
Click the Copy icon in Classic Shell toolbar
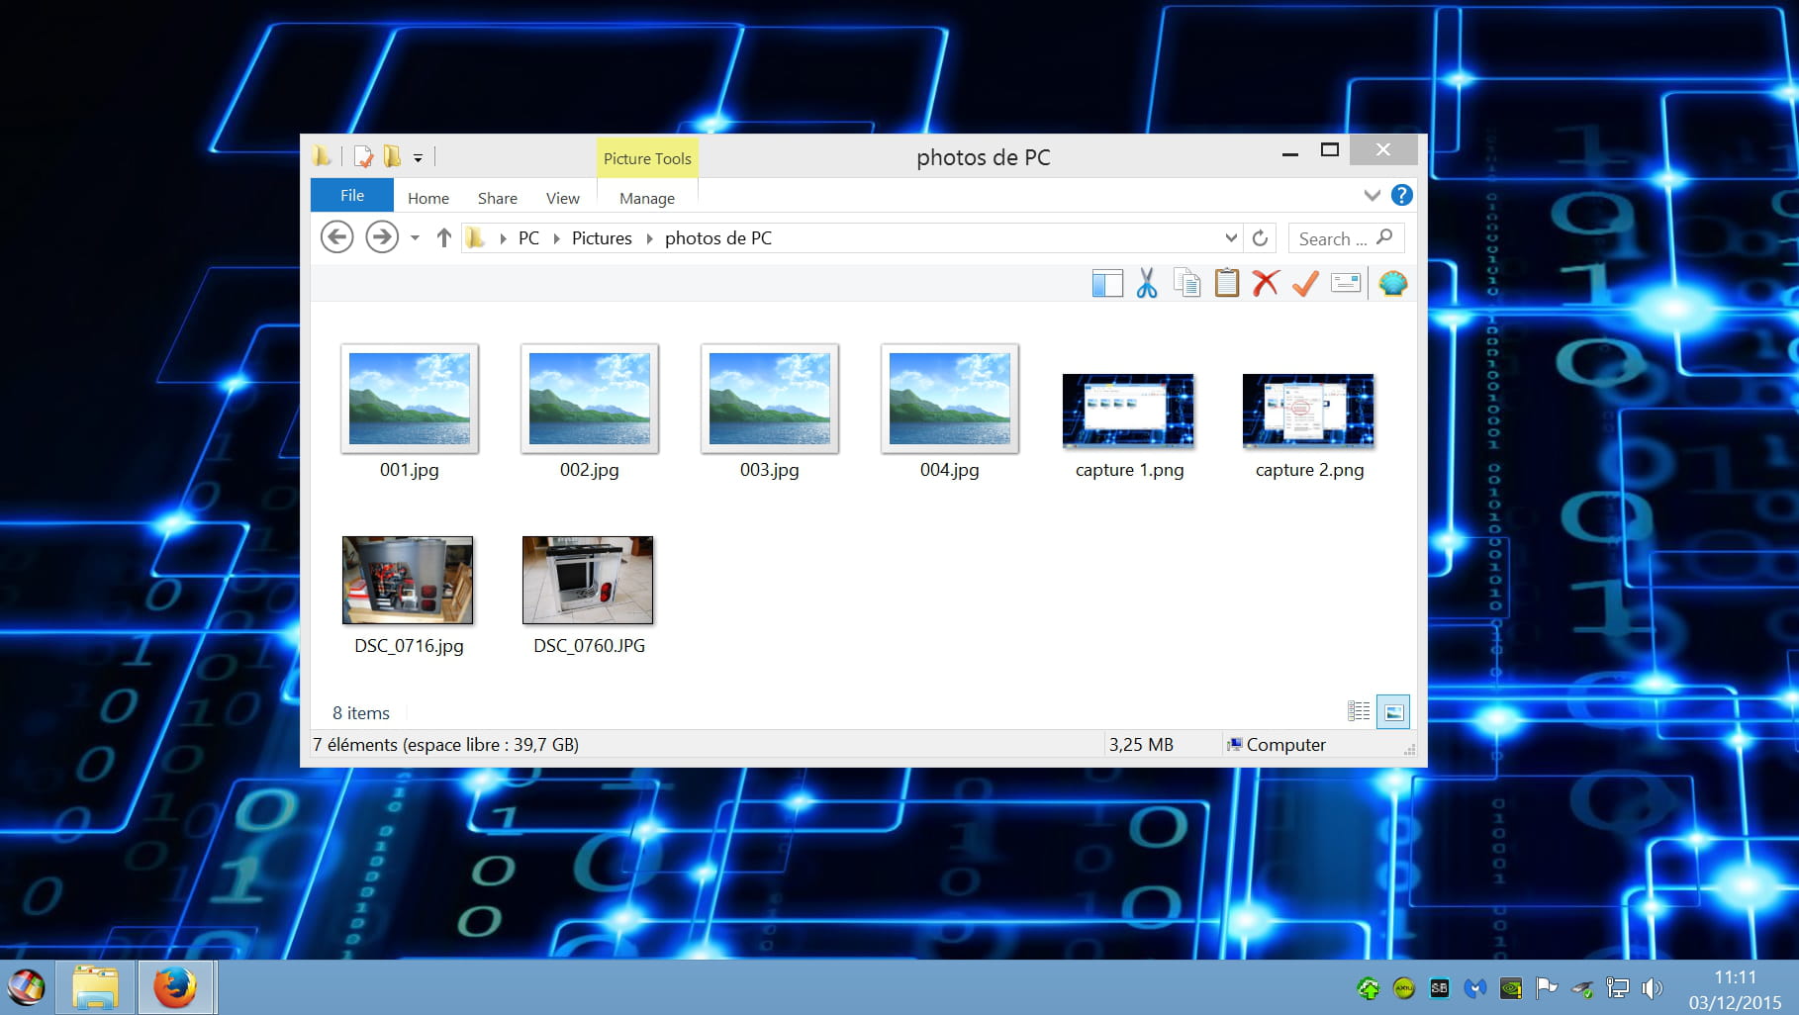tap(1186, 284)
